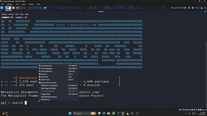Choose Paste Selection in context menu
Viewport: 207px width, 116px height.
58,71
